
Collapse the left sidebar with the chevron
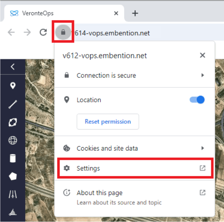tap(13, 67)
